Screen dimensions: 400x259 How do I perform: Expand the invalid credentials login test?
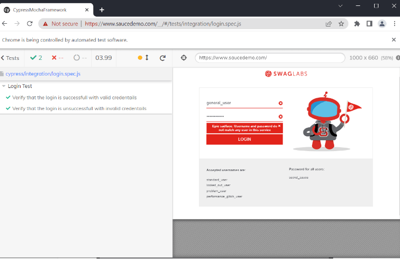79,108
